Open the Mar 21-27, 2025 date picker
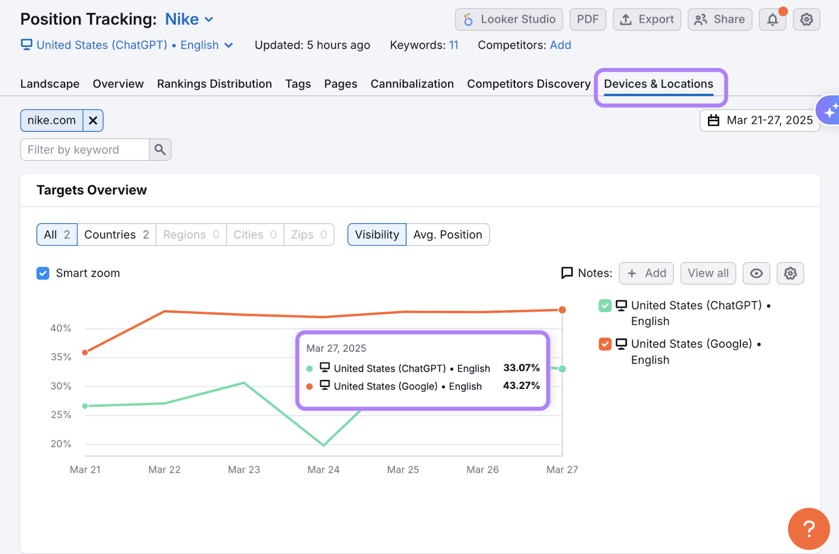This screenshot has height=554, width=839. 760,121
